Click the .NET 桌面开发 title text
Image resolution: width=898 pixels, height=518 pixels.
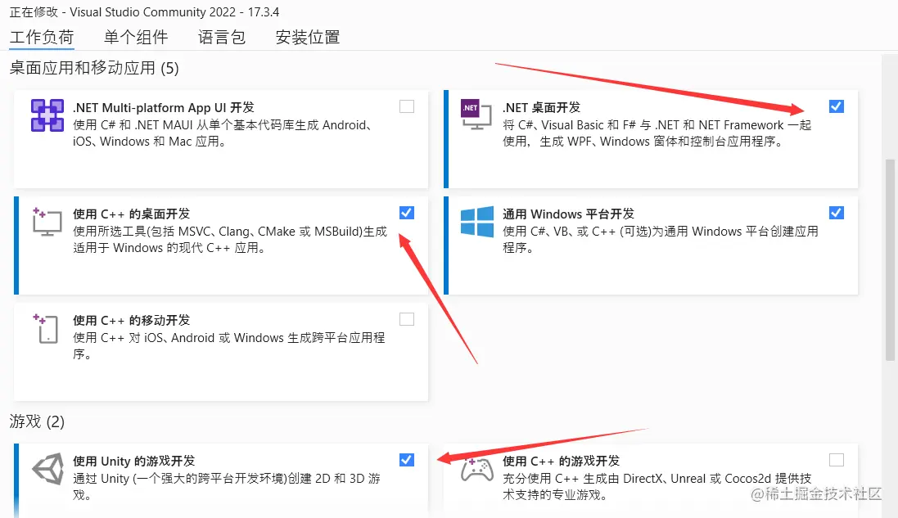541,107
